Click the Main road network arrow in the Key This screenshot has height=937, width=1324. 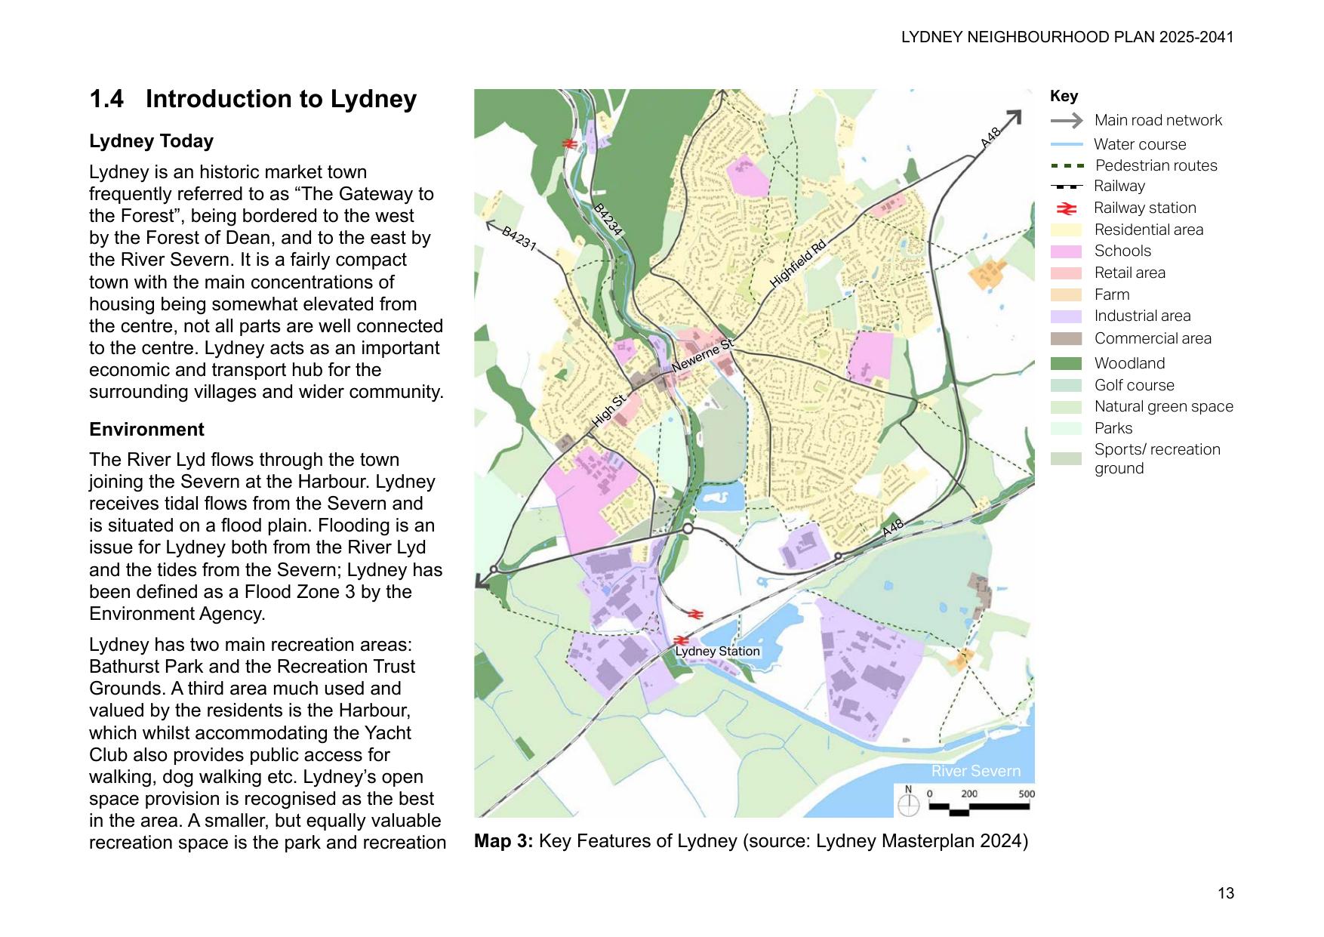(x=1066, y=121)
